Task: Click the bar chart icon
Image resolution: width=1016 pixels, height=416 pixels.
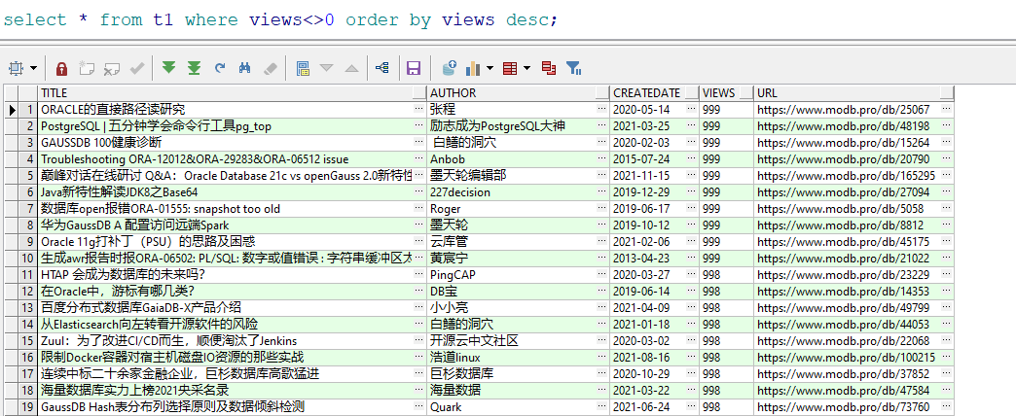Action: point(472,67)
